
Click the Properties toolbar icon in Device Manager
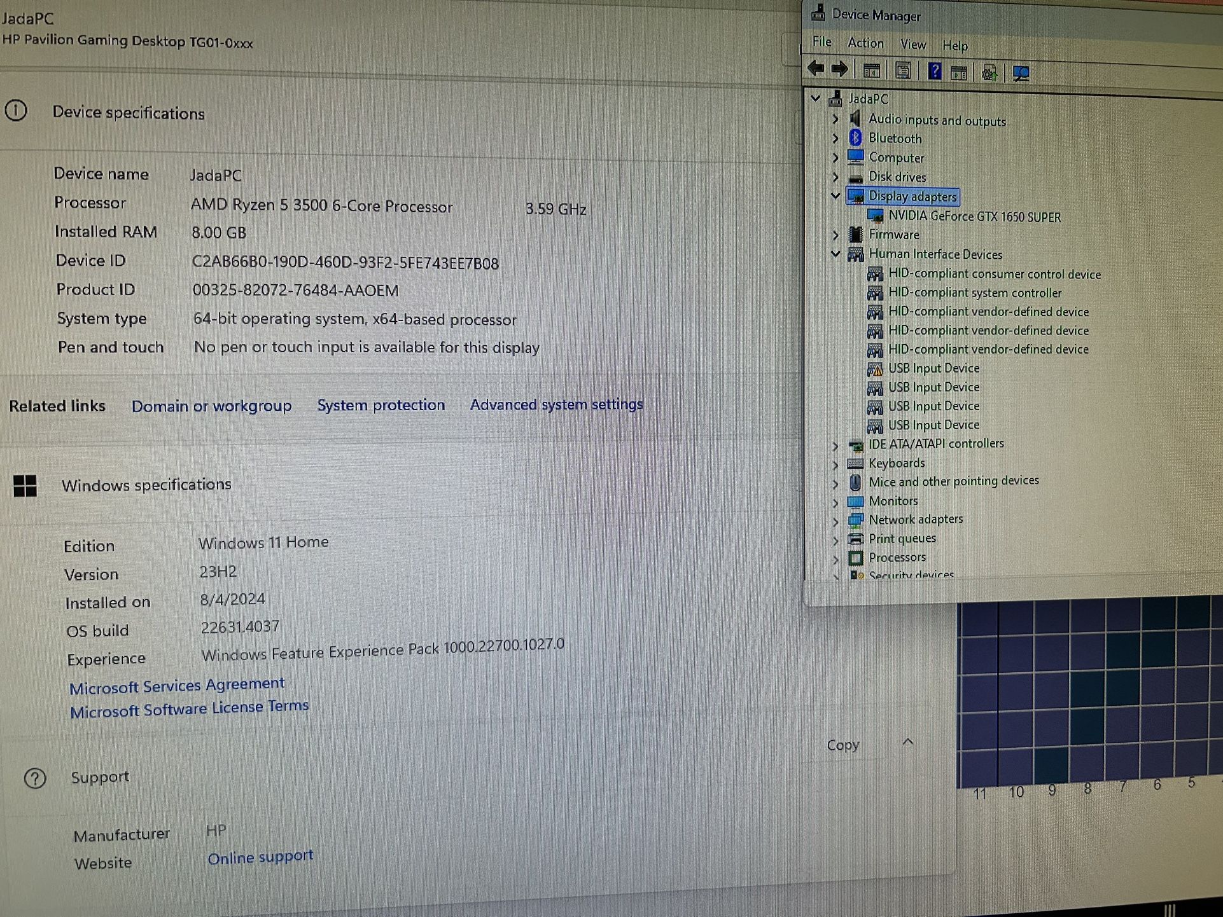(x=902, y=71)
